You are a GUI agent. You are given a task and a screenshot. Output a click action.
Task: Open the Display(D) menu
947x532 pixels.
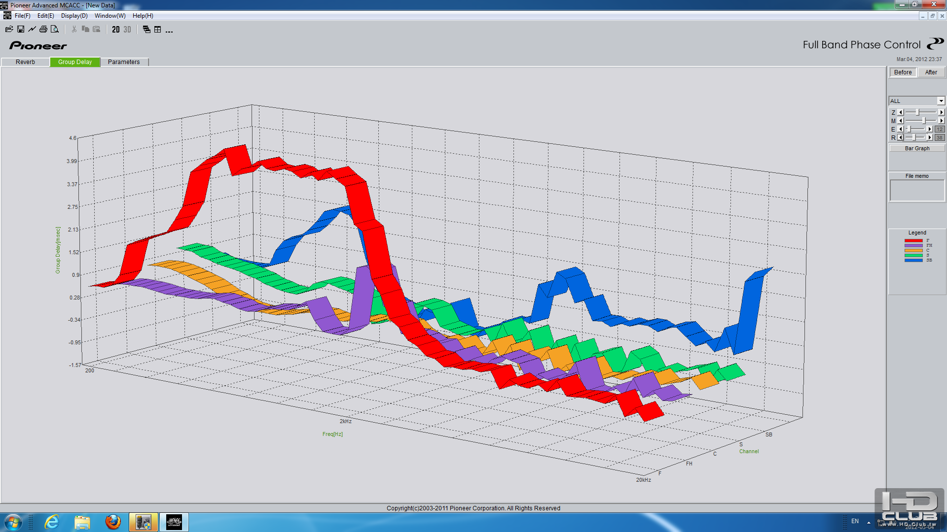(74, 16)
